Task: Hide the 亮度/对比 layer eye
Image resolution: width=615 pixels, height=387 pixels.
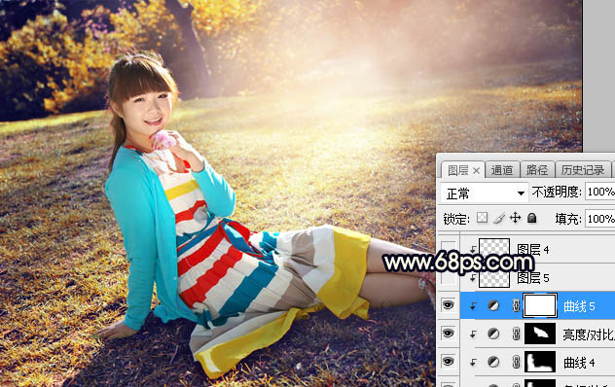Action: [x=449, y=334]
